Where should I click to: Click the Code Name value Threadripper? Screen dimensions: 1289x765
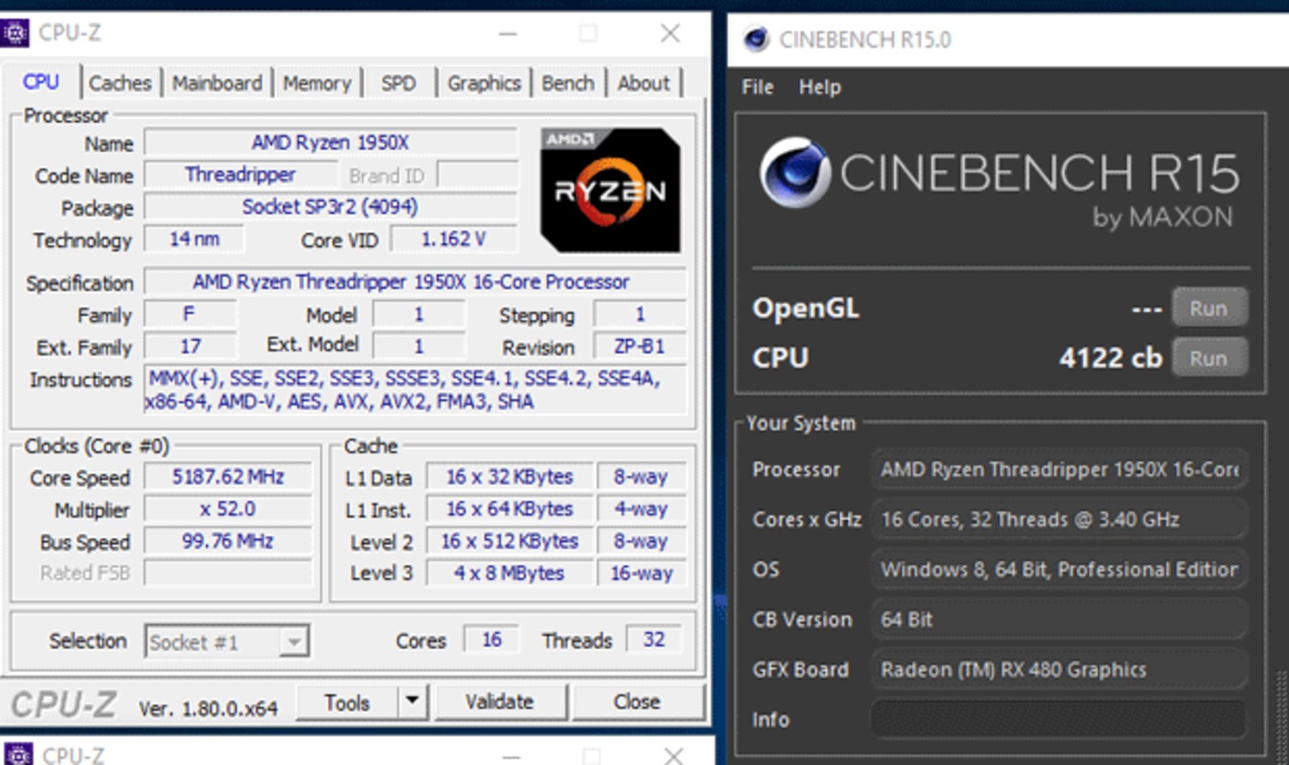(240, 174)
